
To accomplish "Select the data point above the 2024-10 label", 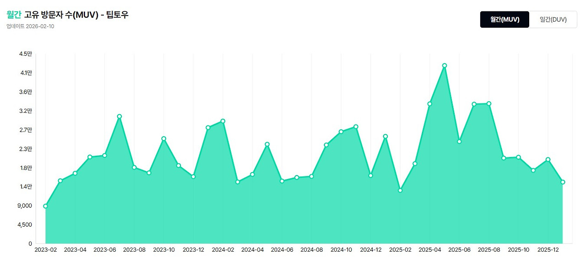I will tap(341, 132).
